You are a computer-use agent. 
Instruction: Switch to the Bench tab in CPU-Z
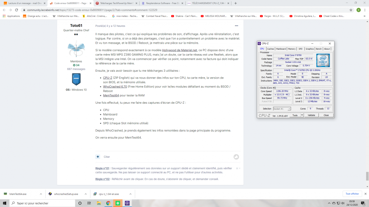coord(319,49)
